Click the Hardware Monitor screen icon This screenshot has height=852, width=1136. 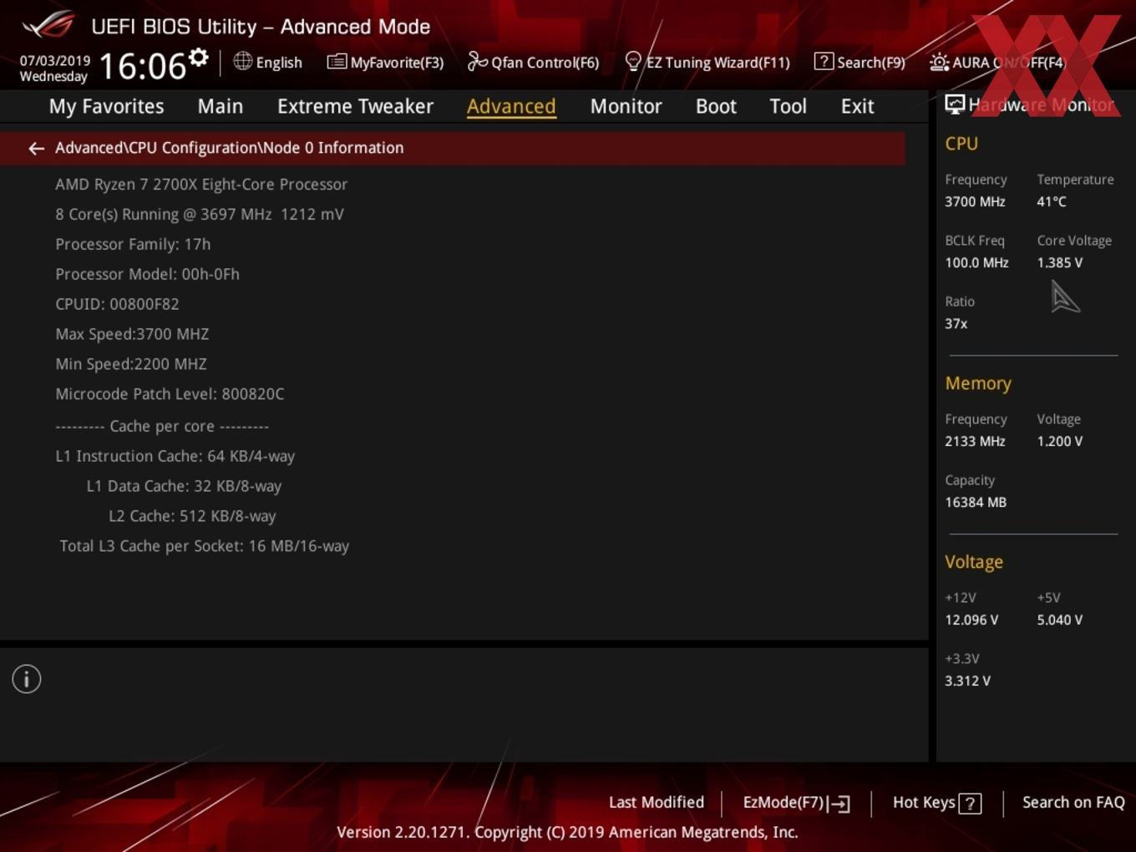(x=955, y=104)
